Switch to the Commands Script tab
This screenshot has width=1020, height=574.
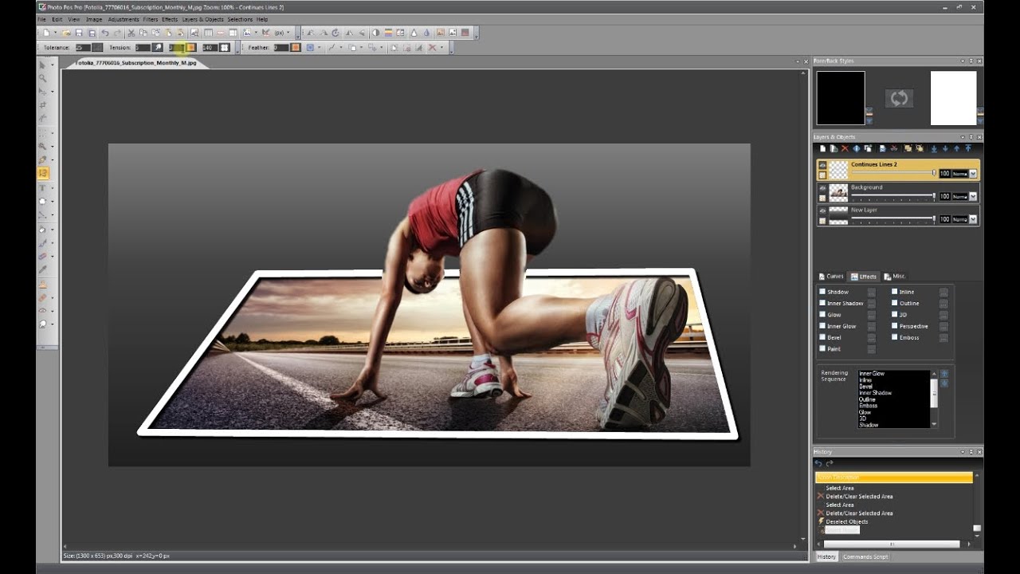pos(865,556)
